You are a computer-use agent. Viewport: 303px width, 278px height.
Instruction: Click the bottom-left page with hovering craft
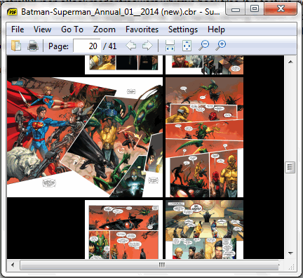pyautogui.click(x=123, y=230)
